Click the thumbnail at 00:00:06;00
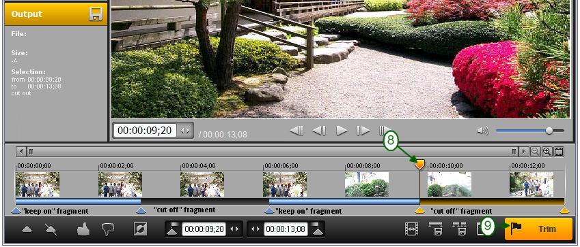Viewport: 580px width, 247px height. pos(285,184)
